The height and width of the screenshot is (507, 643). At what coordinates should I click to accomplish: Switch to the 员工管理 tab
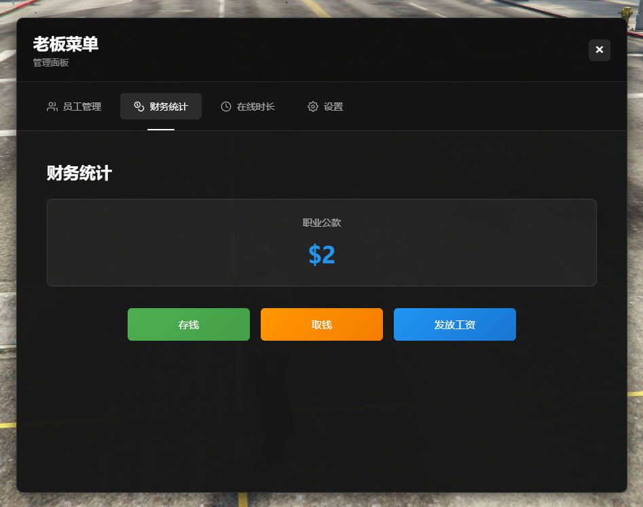(x=74, y=107)
